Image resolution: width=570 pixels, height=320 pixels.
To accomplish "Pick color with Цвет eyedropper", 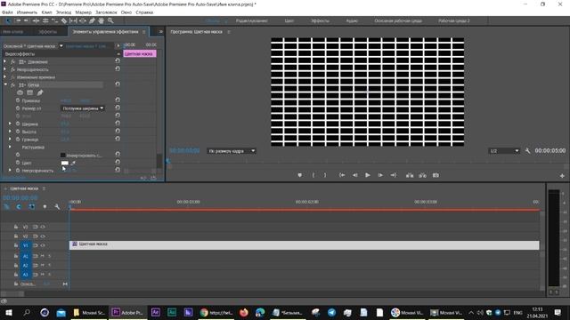I will (73, 163).
